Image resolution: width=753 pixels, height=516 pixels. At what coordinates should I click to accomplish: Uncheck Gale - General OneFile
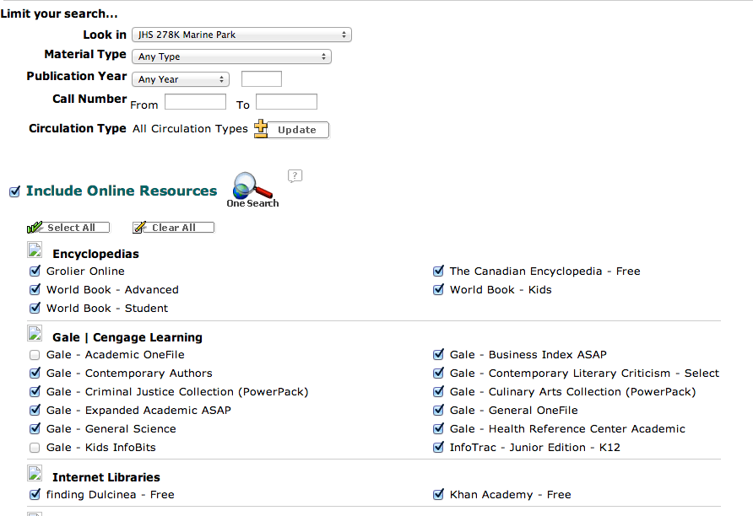click(x=438, y=411)
